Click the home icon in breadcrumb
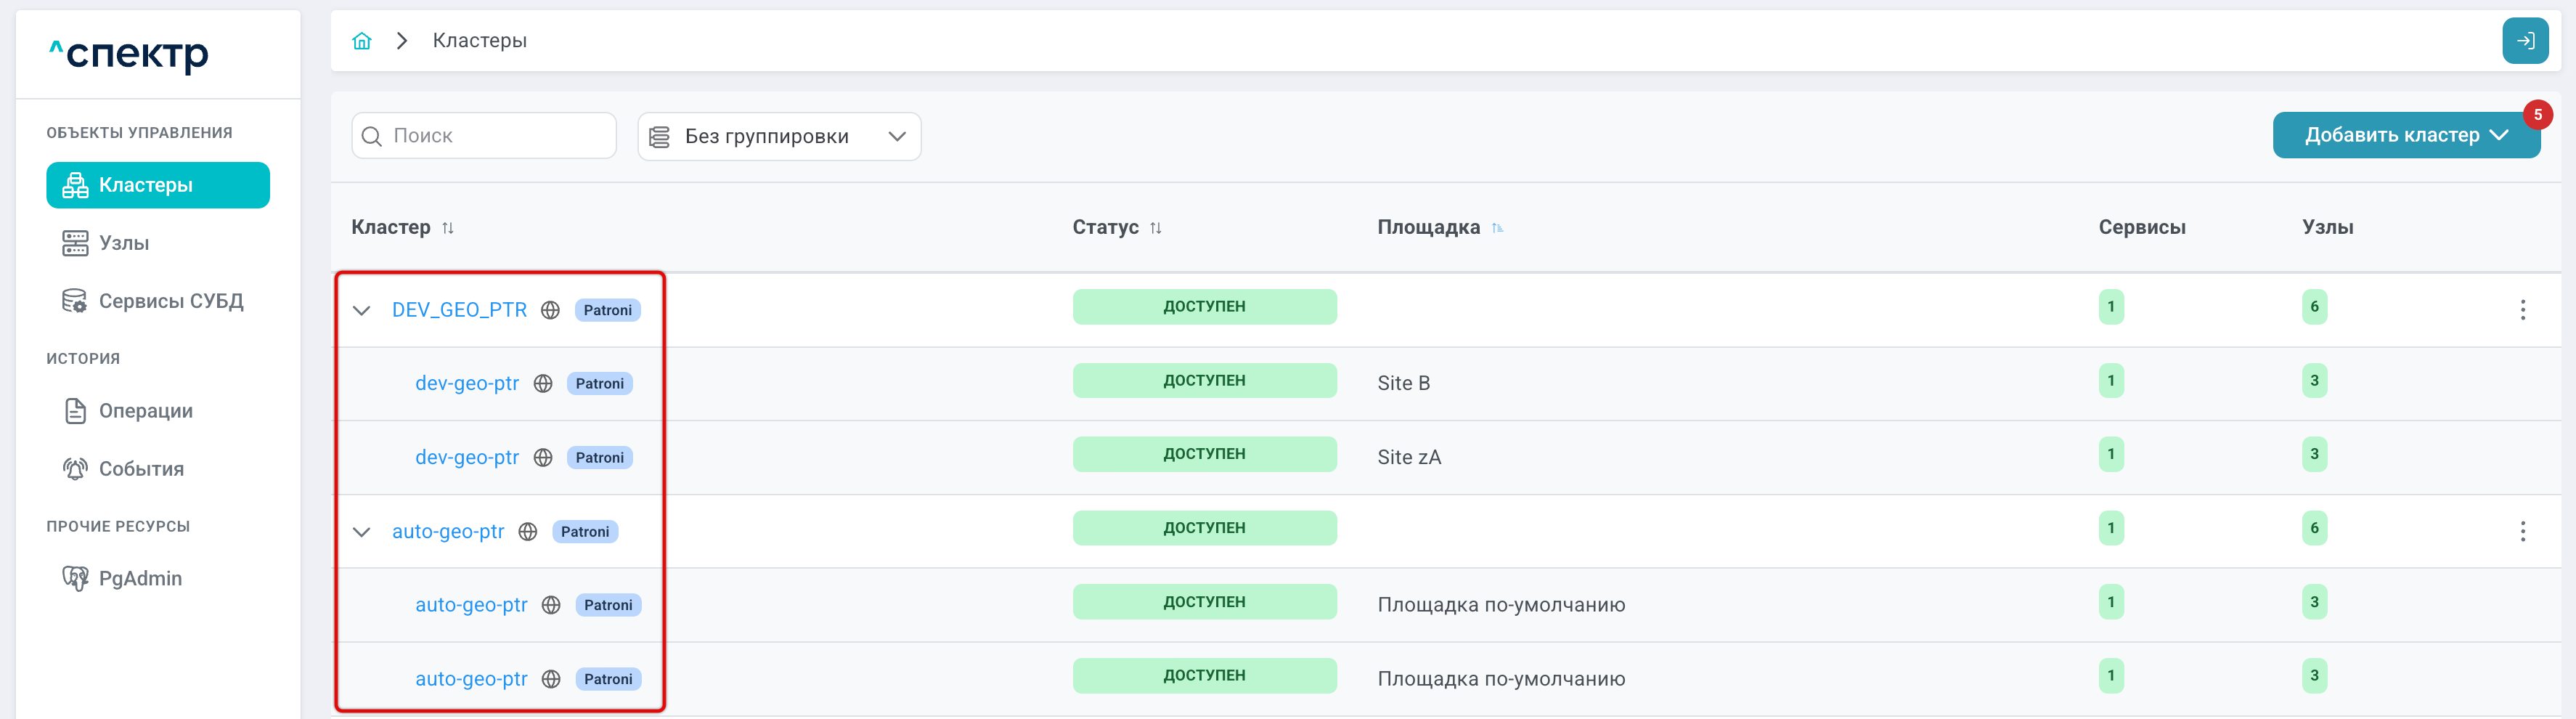 pyautogui.click(x=362, y=41)
